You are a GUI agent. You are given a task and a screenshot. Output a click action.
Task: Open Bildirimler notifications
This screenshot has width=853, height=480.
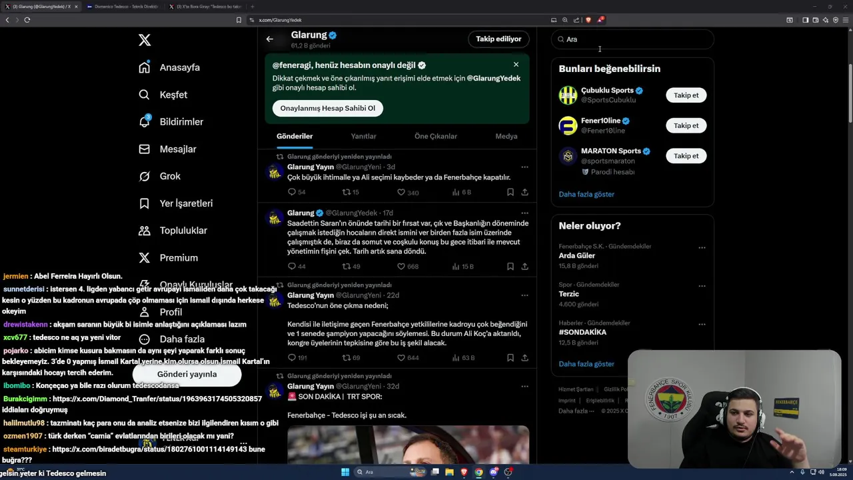(x=171, y=122)
